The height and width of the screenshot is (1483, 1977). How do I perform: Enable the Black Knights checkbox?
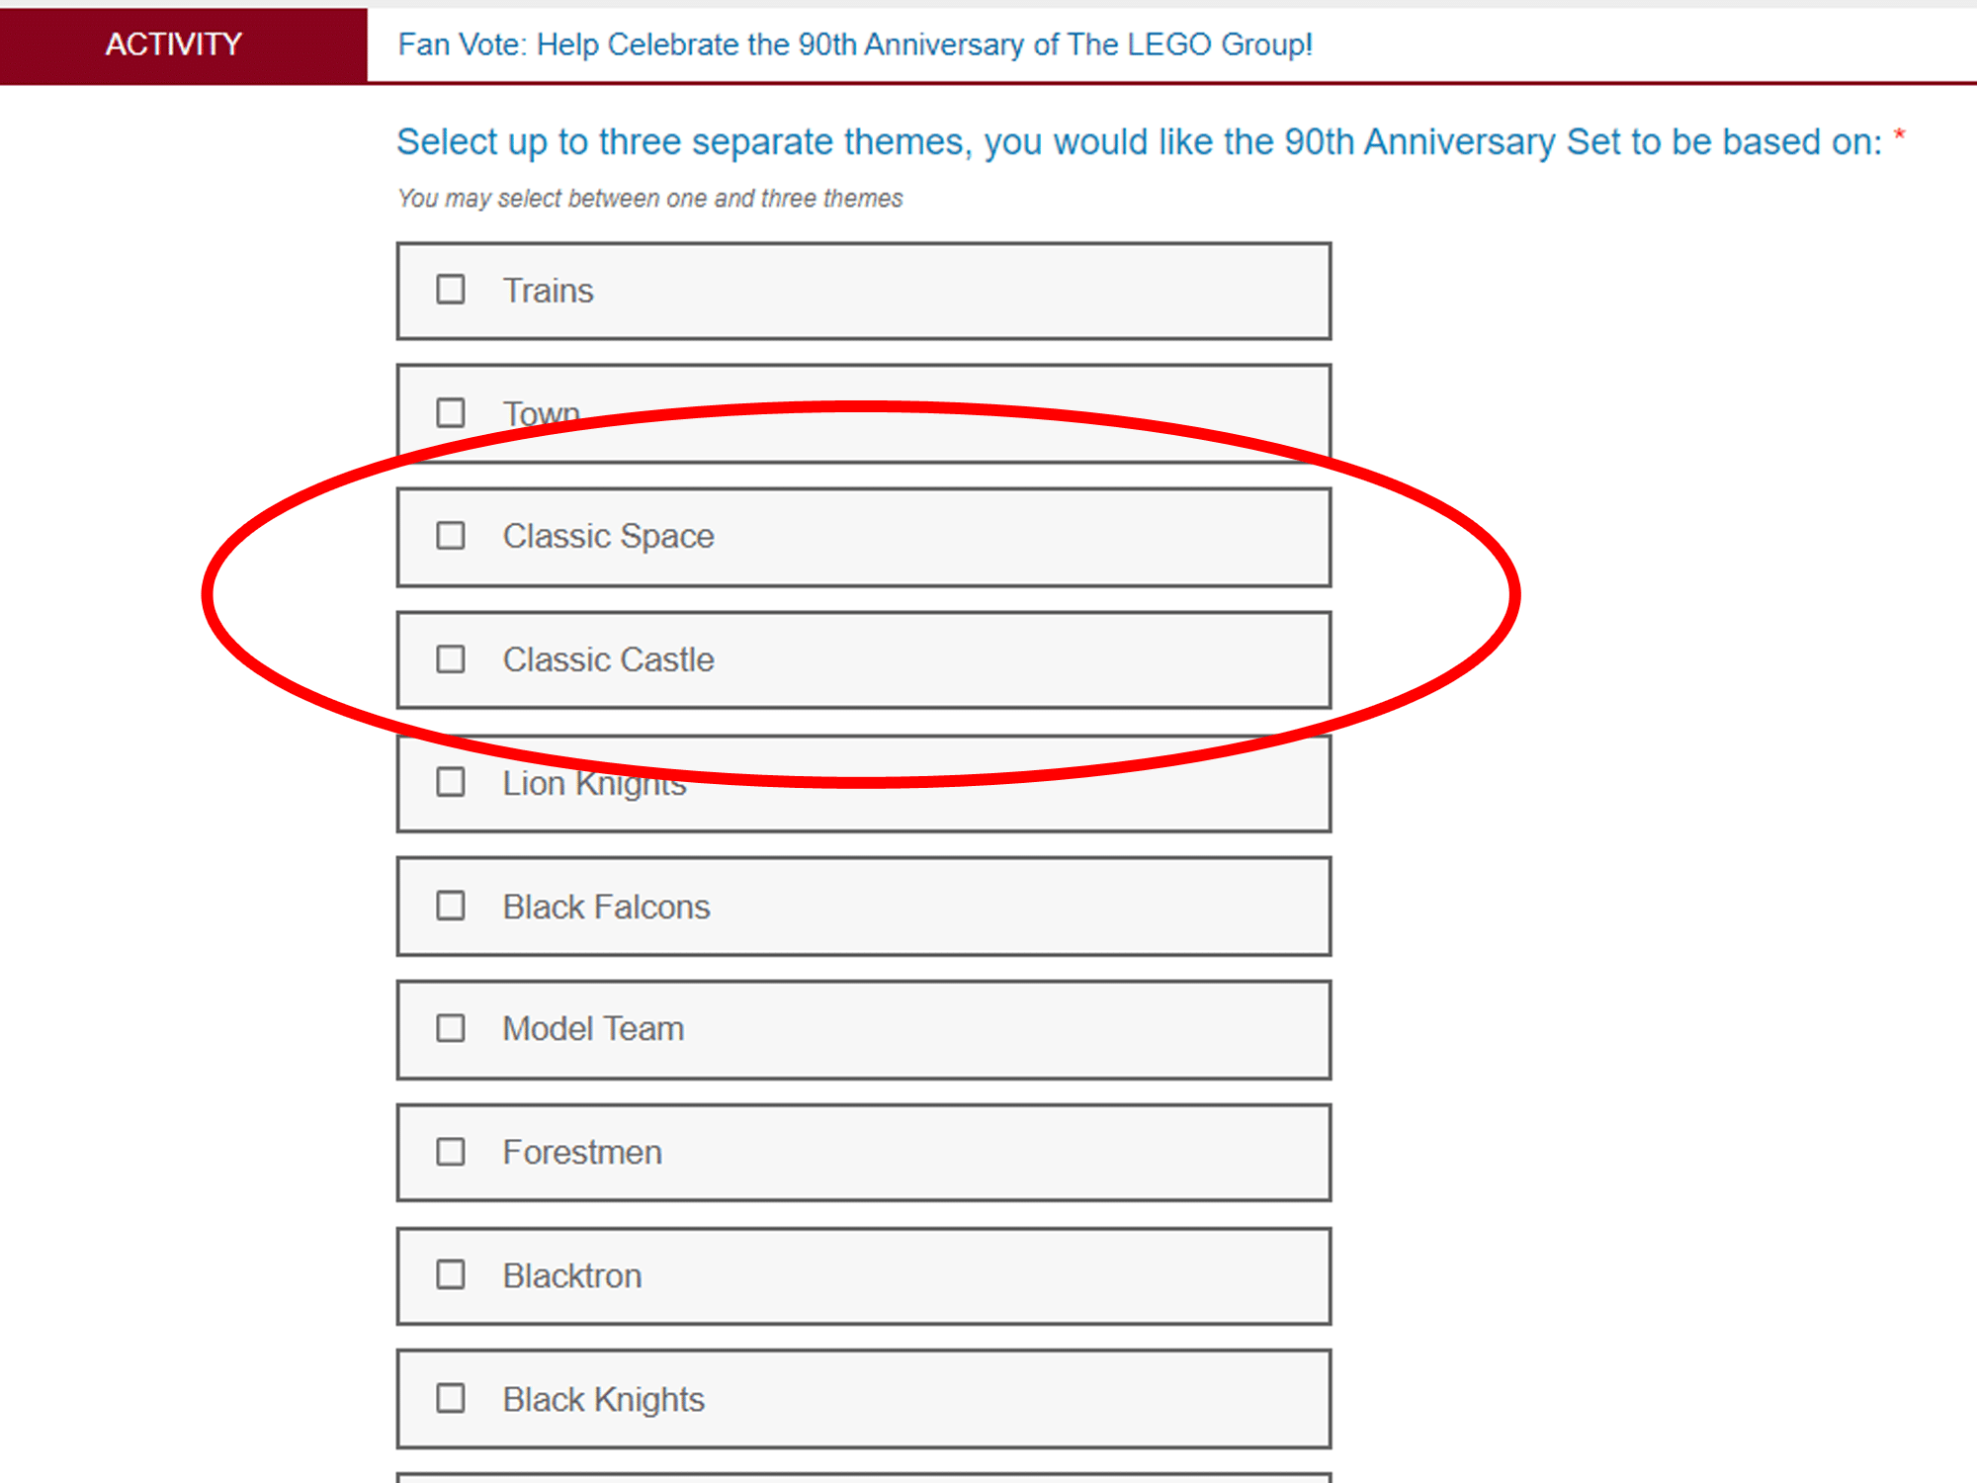451,1398
